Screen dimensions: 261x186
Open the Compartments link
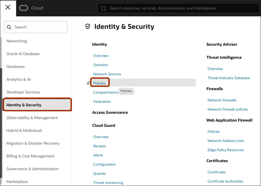click(x=106, y=92)
